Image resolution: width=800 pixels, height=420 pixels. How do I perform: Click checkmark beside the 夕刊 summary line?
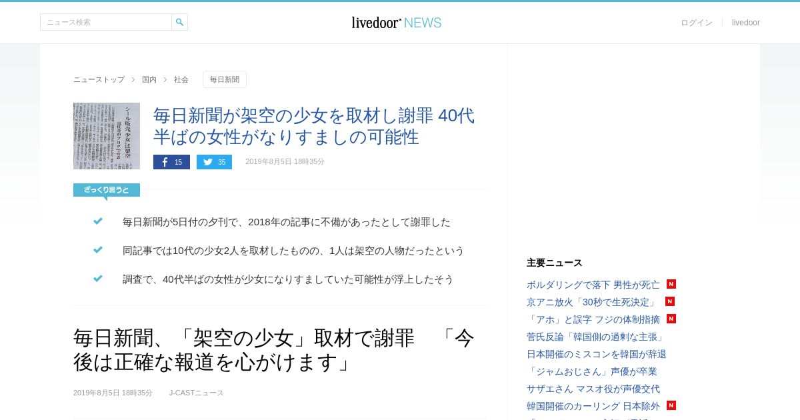pos(98,221)
